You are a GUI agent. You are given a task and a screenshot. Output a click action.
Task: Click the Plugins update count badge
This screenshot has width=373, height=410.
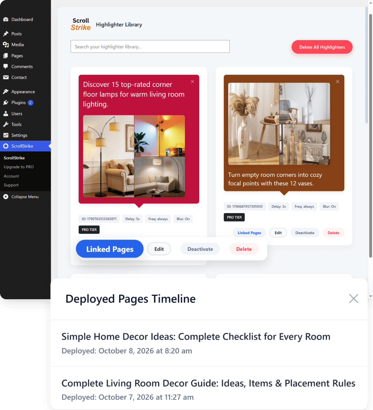click(31, 103)
